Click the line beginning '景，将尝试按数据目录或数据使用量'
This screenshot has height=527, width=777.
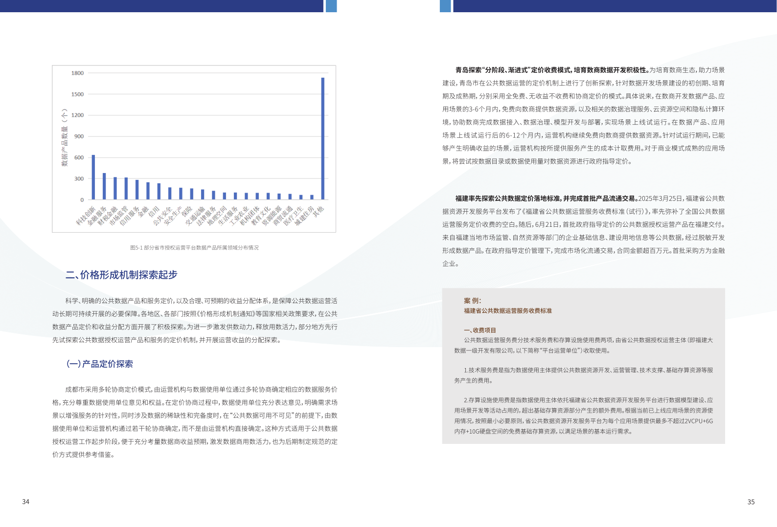[x=537, y=161]
